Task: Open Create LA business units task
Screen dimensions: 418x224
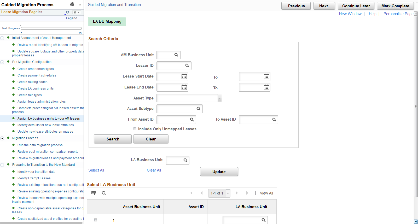Action: pyautogui.click(x=36, y=89)
